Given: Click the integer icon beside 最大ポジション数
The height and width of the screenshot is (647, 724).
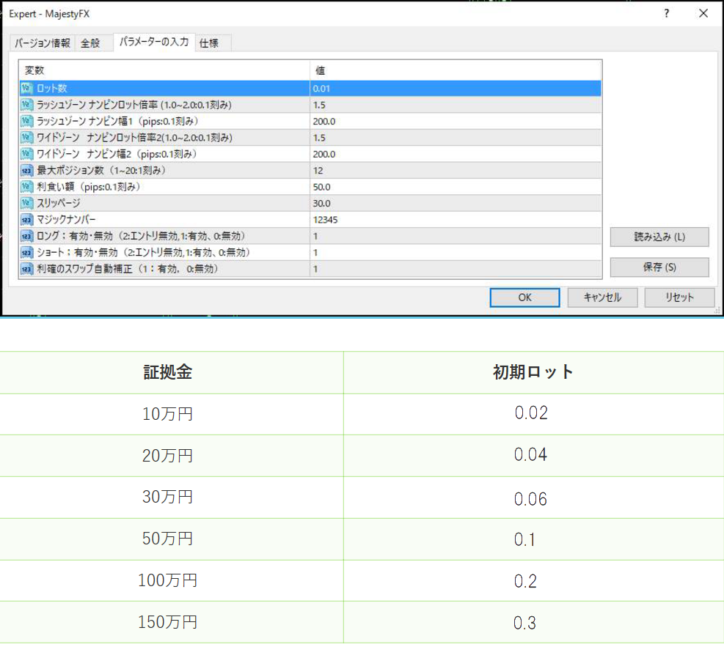Looking at the screenshot, I should coord(26,170).
